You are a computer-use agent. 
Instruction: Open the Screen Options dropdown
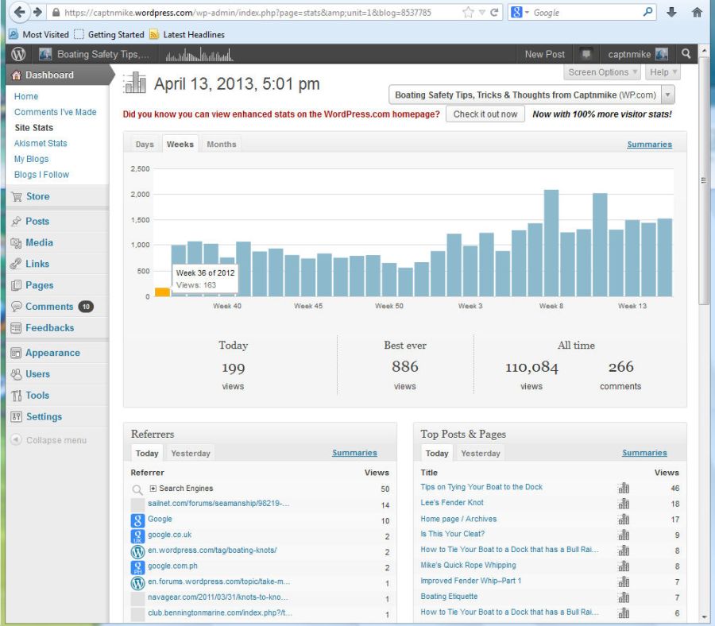click(603, 72)
